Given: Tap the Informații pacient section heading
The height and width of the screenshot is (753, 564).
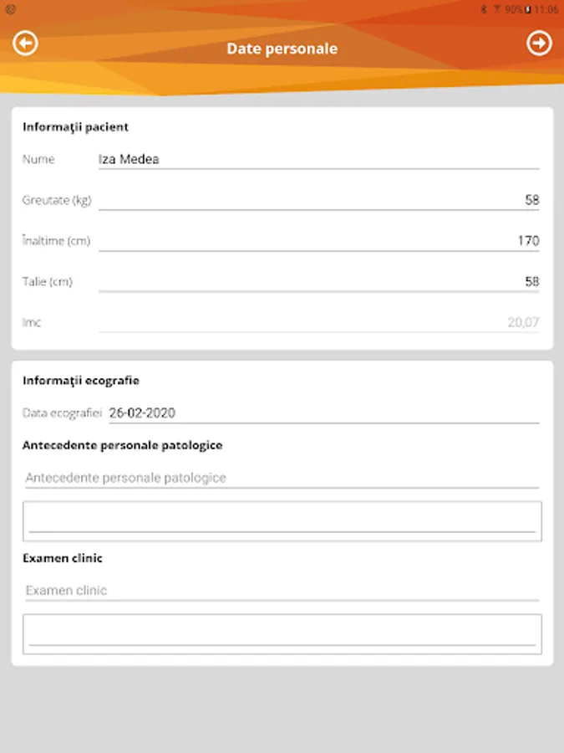Looking at the screenshot, I should 76,127.
